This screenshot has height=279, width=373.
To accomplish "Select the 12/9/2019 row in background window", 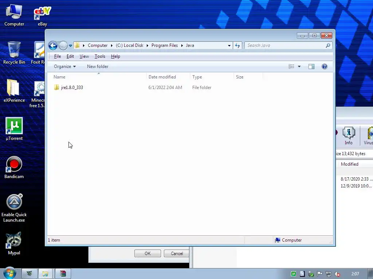I will [356, 186].
